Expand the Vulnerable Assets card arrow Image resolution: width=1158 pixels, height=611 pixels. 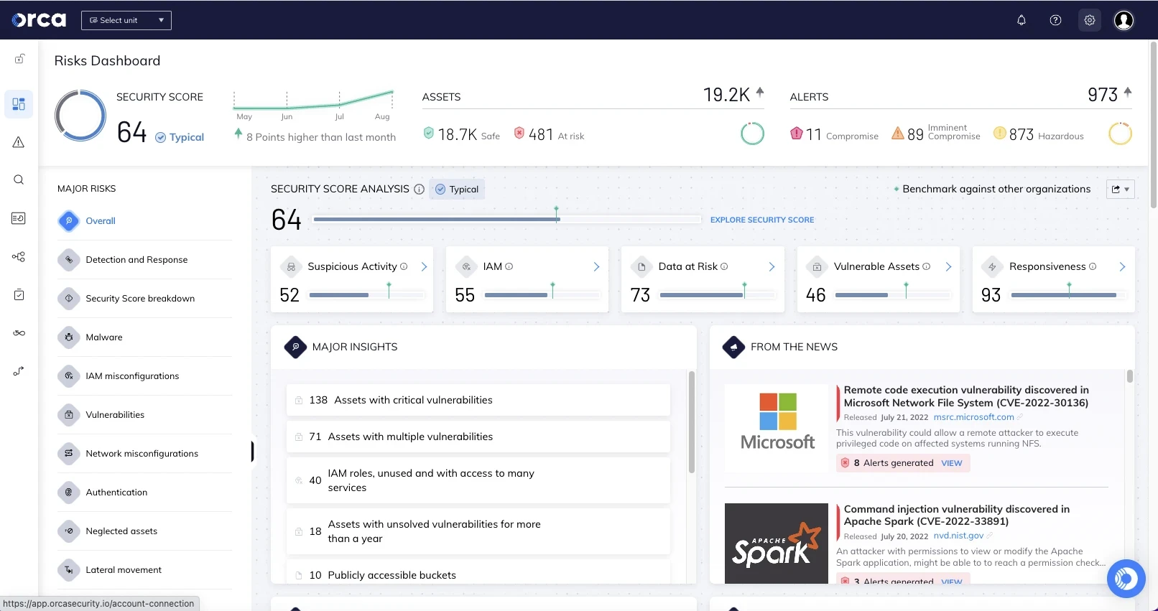coord(948,266)
